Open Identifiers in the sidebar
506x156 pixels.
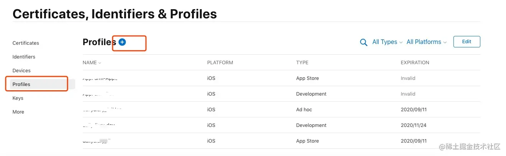[x=24, y=57]
